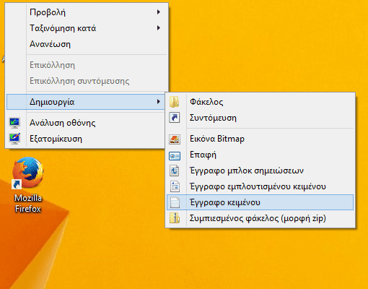Select Συμπιεσμένος φάκελος (μορφή zip) entry

tap(260, 218)
